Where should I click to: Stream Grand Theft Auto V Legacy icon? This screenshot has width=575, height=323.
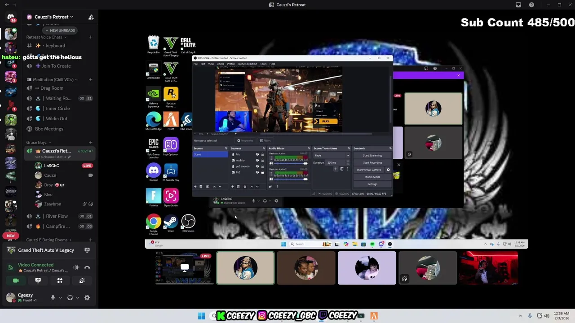tap(87, 250)
